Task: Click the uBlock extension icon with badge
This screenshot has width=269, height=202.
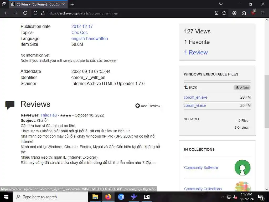Action: click(x=254, y=13)
